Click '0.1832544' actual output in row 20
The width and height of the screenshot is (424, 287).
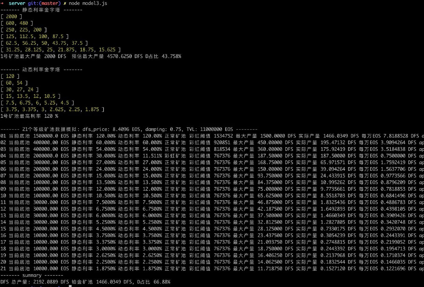click(333, 263)
